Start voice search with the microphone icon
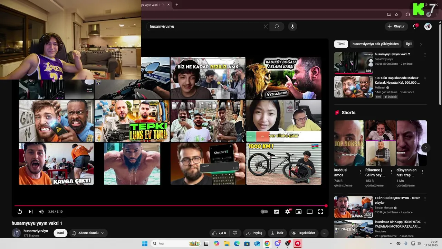This screenshot has width=442, height=249. [292, 26]
